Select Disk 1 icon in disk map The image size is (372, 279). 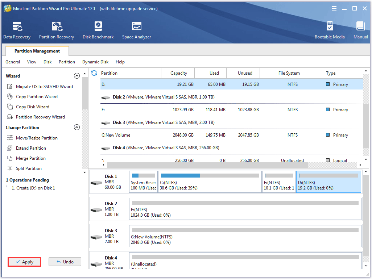point(96,183)
